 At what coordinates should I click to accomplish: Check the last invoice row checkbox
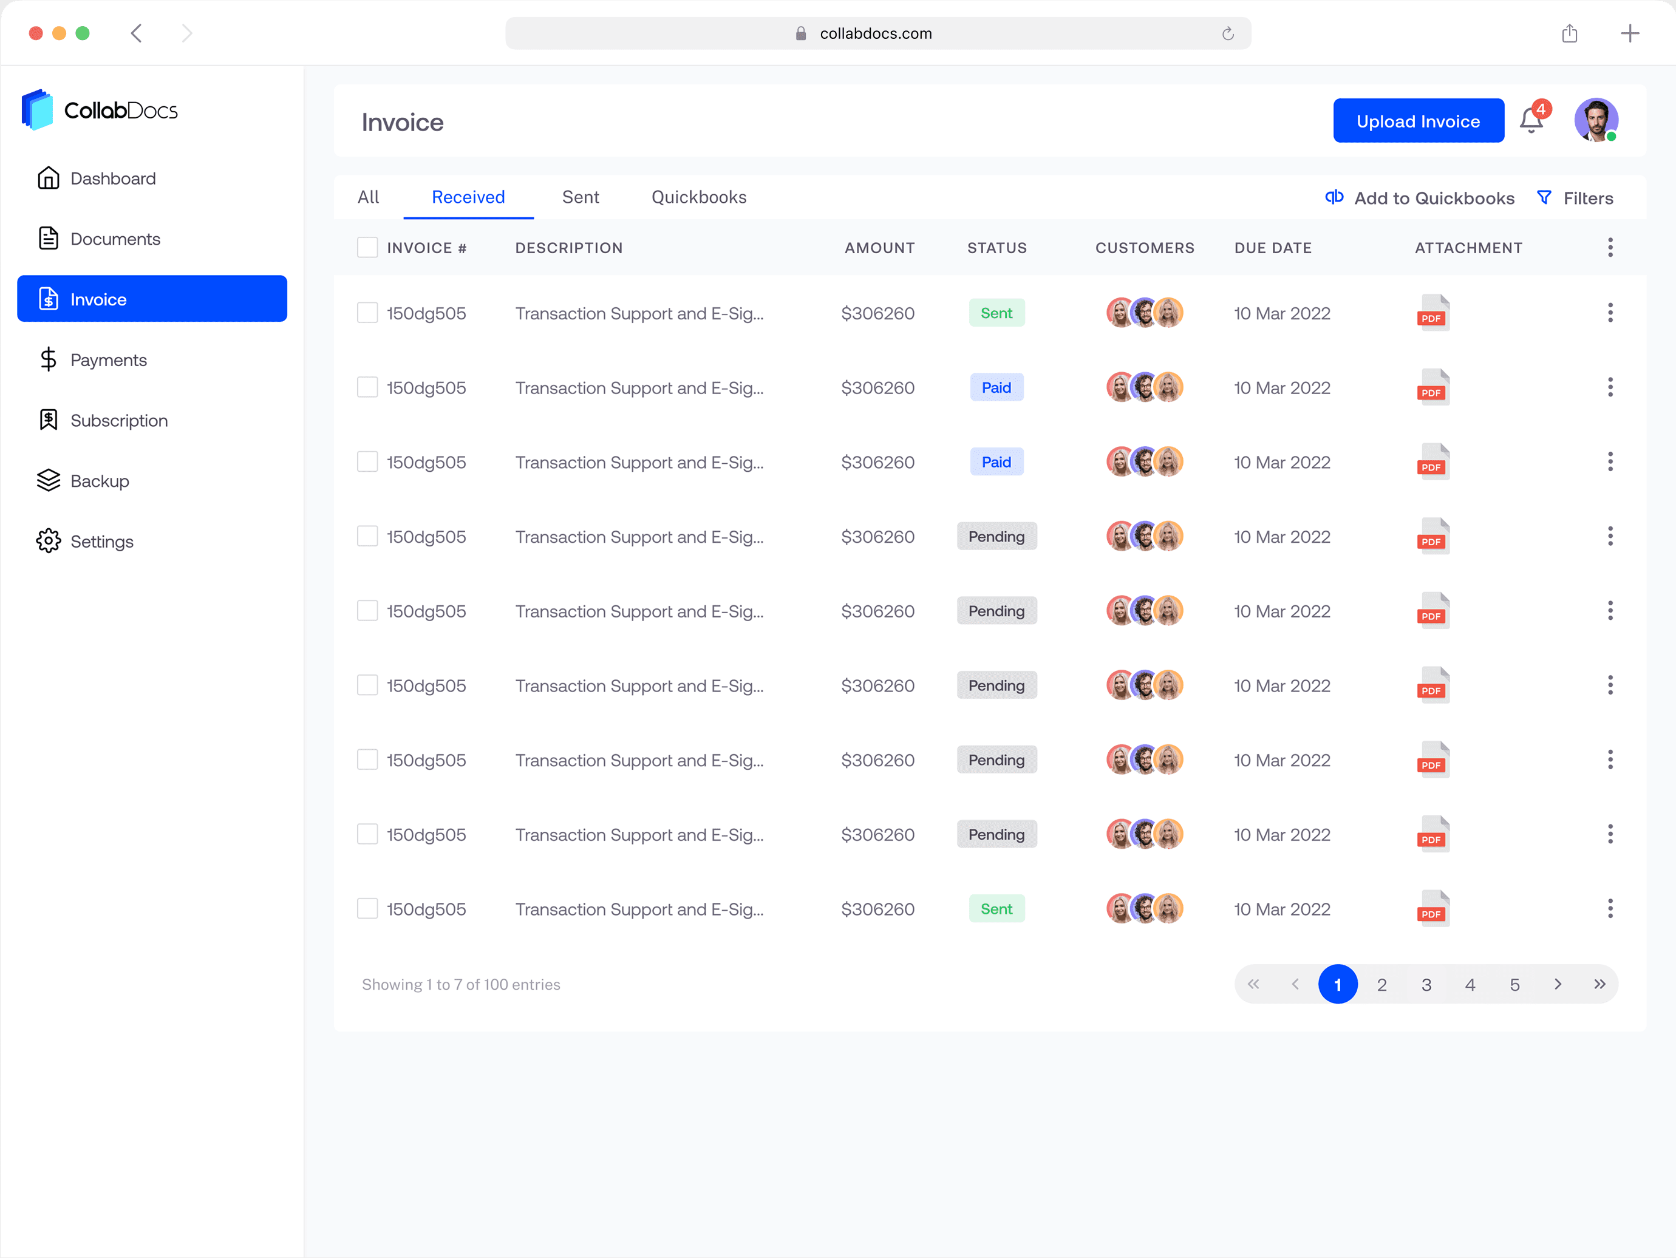pos(367,908)
